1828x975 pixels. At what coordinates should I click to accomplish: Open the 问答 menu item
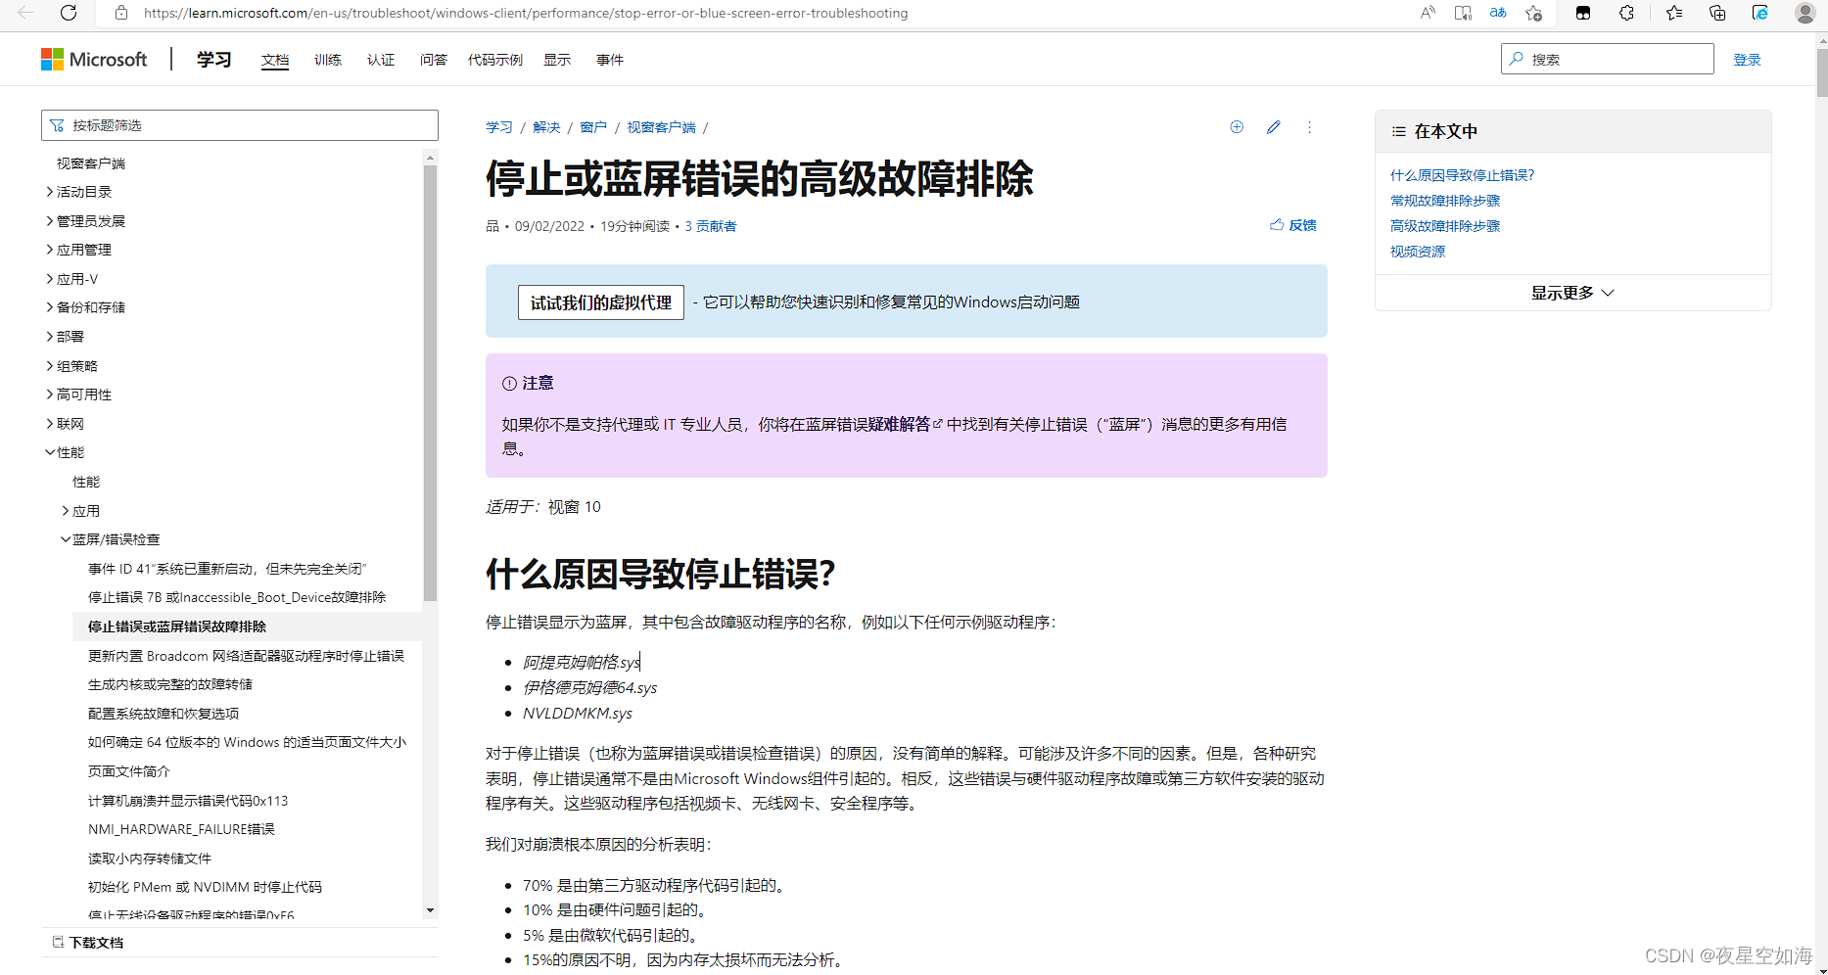click(433, 59)
